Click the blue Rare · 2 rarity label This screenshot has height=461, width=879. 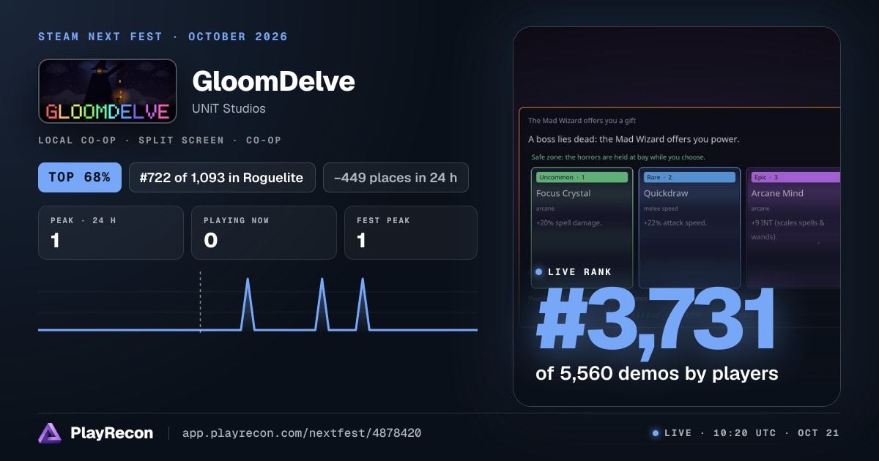[690, 177]
